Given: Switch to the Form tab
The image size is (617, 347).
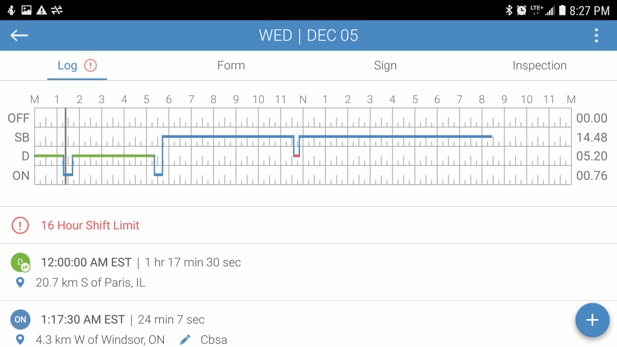Looking at the screenshot, I should tap(231, 66).
